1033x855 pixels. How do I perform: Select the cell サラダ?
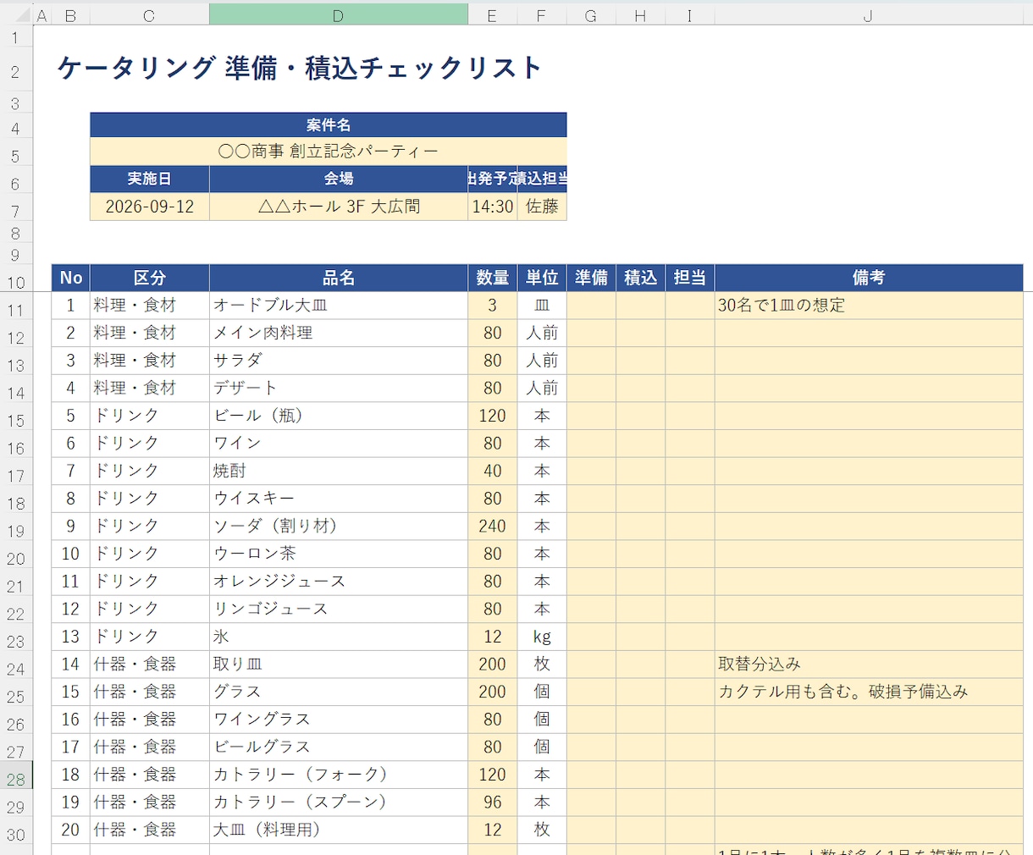point(339,361)
